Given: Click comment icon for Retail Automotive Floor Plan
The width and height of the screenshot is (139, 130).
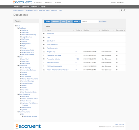Looking at the screenshot, I should tap(117, 70).
